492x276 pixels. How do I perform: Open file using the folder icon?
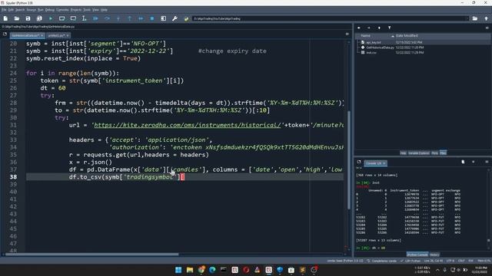17,18
